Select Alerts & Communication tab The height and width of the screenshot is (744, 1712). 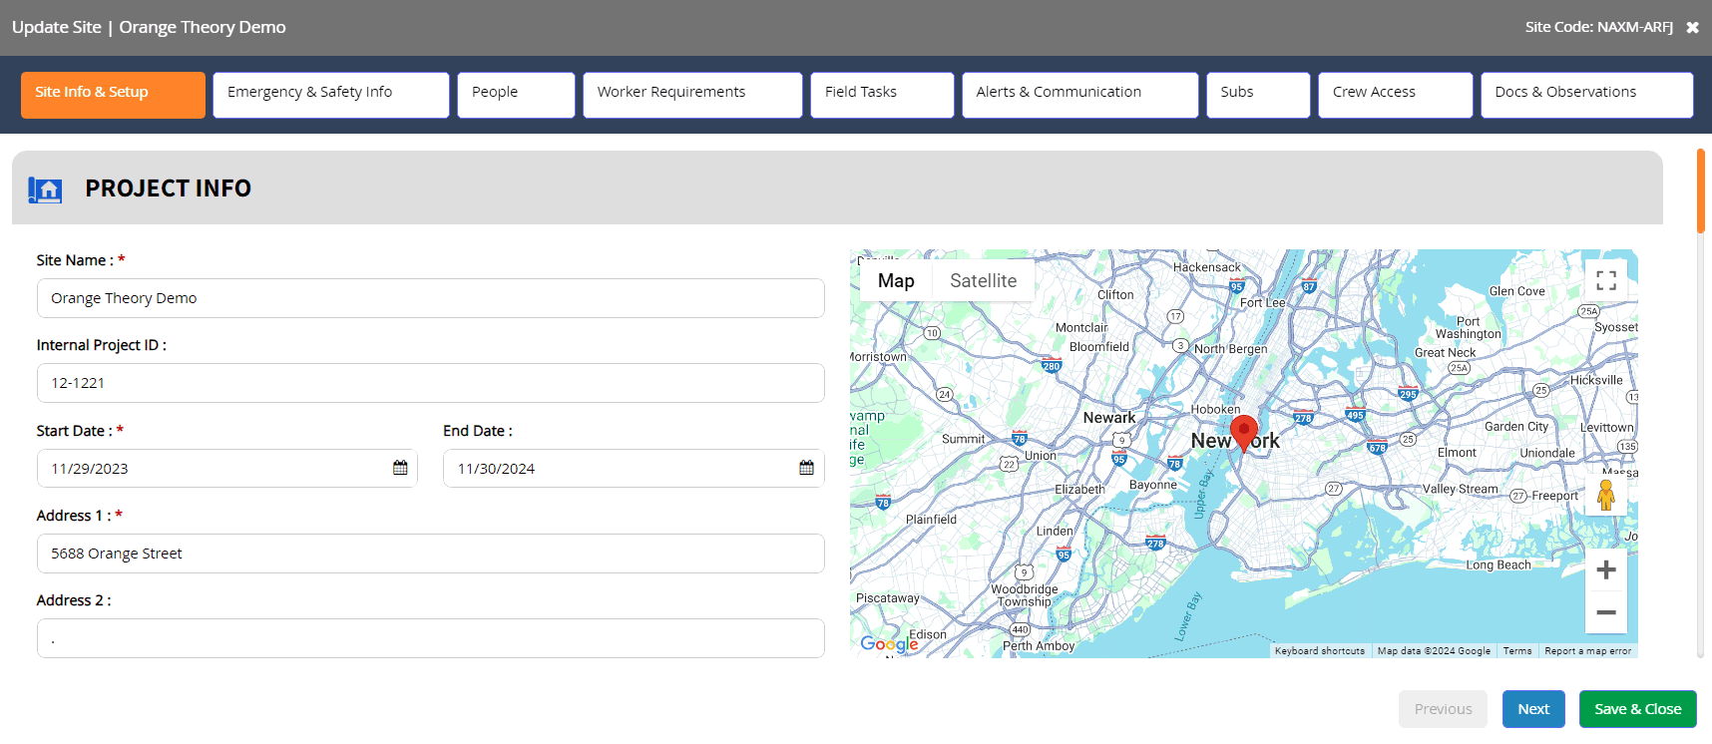point(1079,95)
